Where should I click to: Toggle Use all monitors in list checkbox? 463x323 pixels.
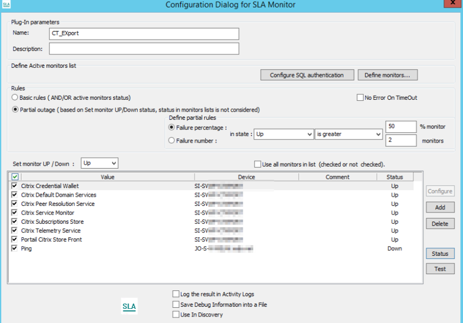[258, 164]
